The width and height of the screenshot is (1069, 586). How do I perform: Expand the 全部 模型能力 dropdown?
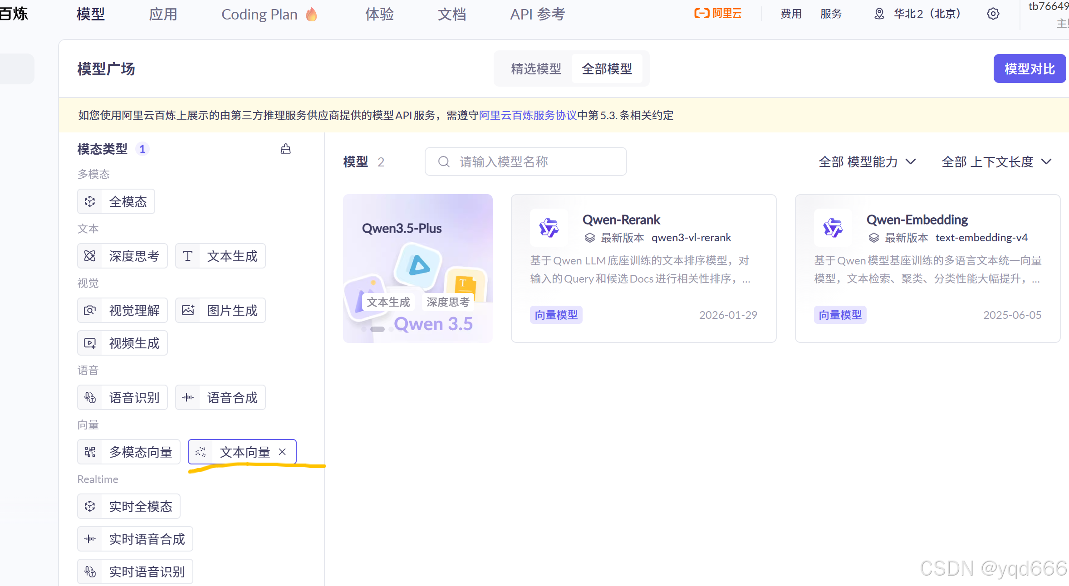[x=868, y=162]
